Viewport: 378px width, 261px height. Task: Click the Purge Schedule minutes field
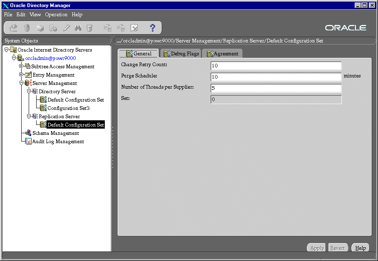click(276, 77)
